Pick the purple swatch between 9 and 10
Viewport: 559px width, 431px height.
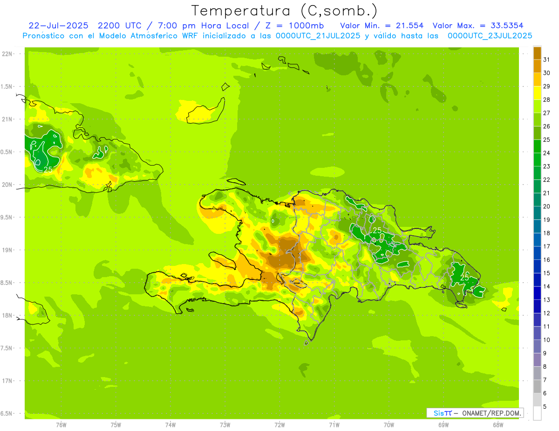pyautogui.click(x=537, y=346)
